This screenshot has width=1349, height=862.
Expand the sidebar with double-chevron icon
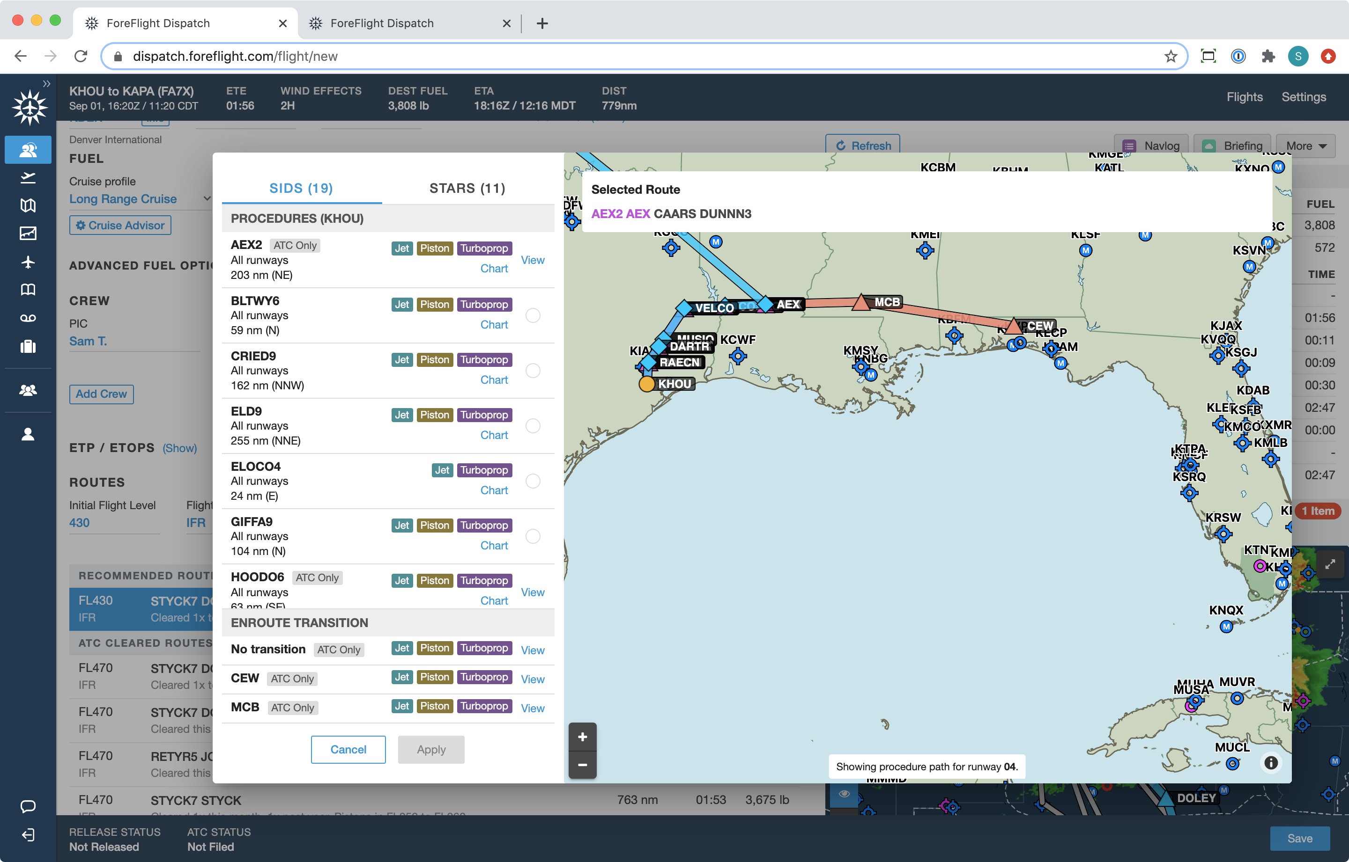[x=46, y=84]
